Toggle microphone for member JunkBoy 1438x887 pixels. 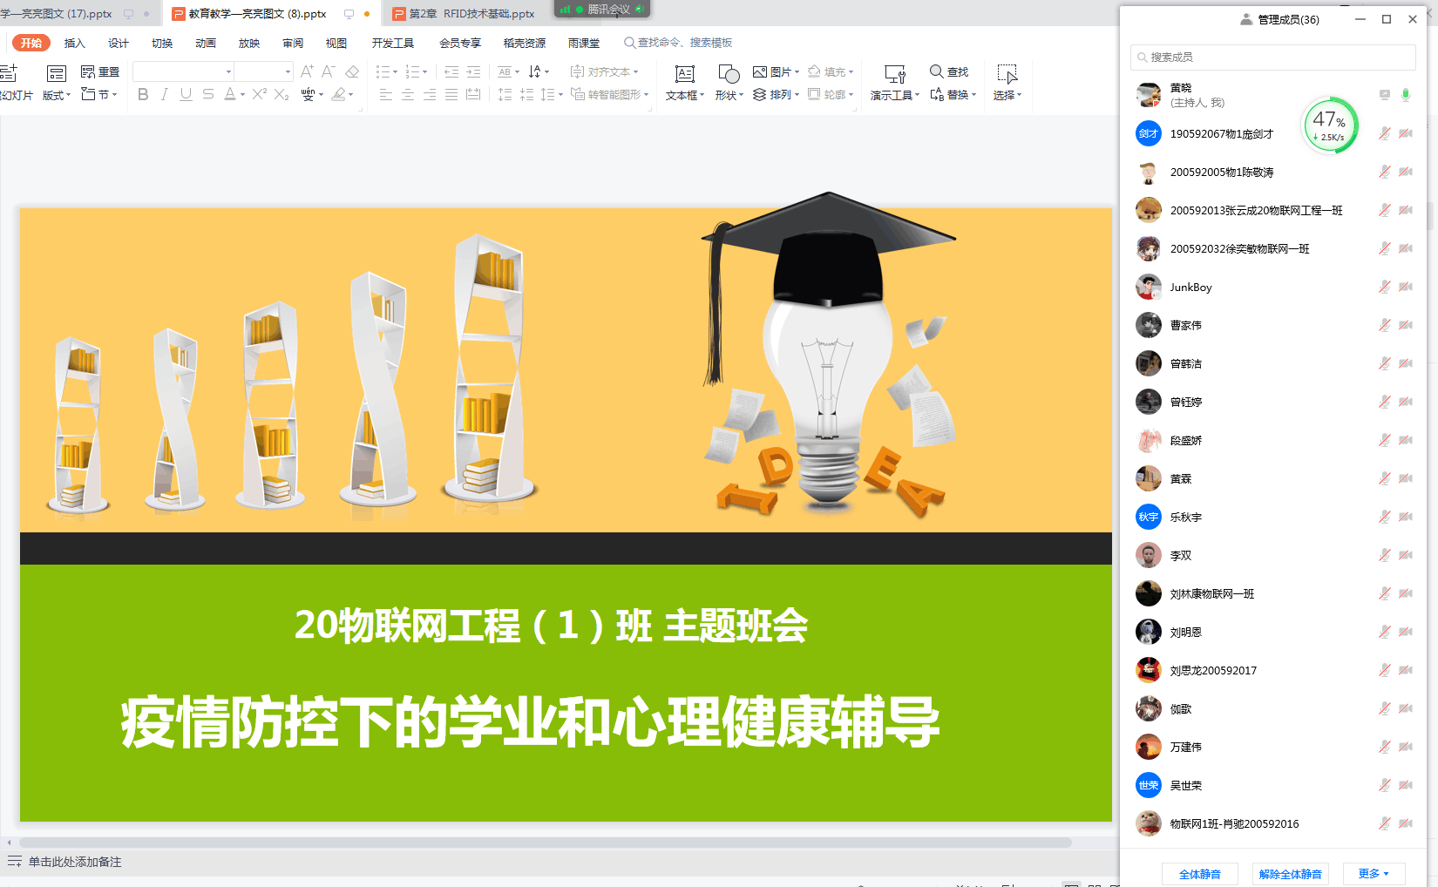pyautogui.click(x=1384, y=287)
